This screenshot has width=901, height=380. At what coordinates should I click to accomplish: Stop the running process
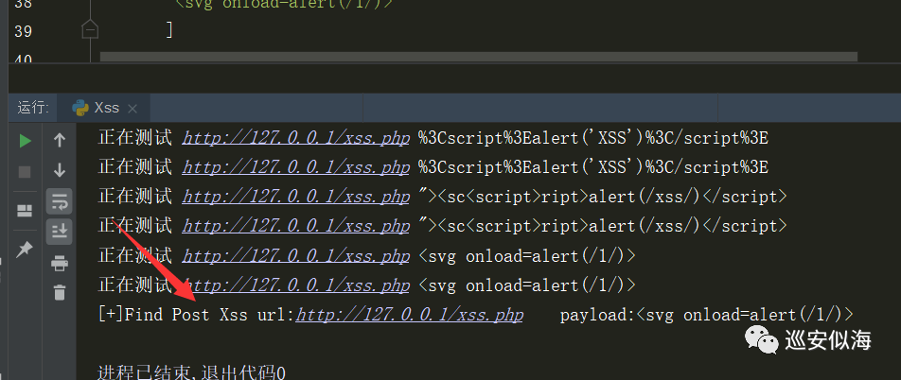point(26,172)
